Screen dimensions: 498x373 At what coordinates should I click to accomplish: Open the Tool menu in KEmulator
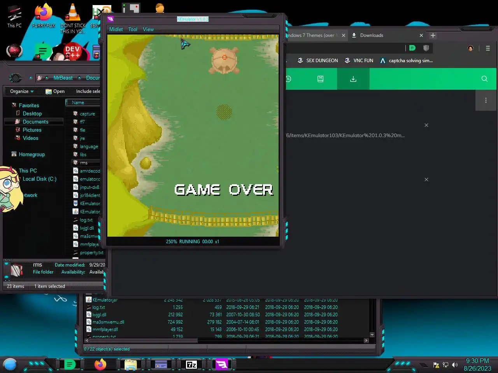(x=133, y=29)
